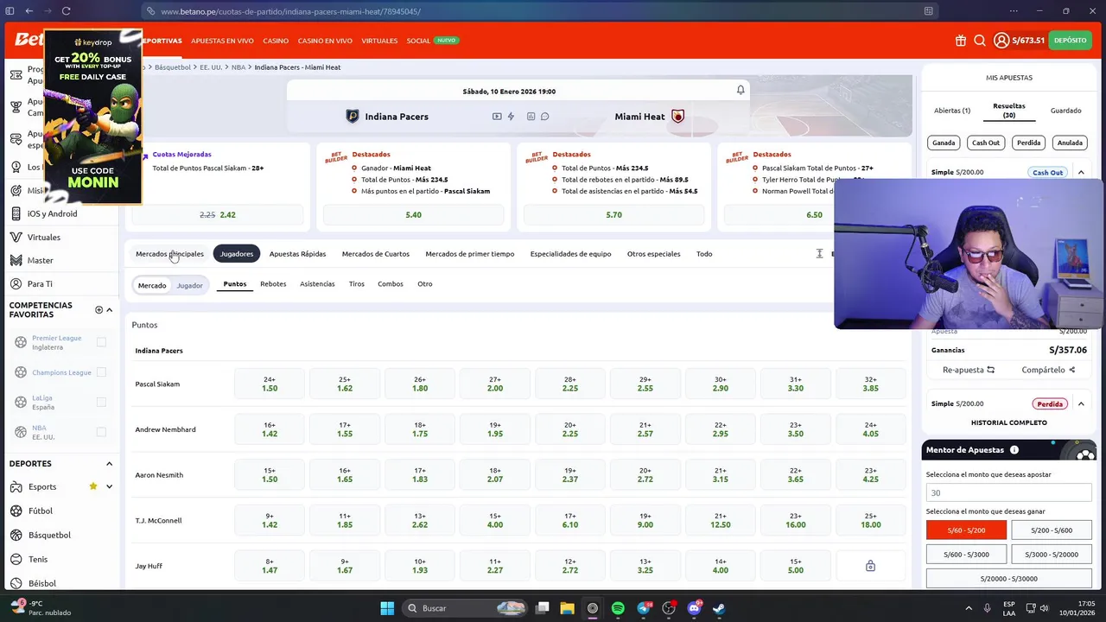Open the Indiana Pacers team logo

pyautogui.click(x=352, y=117)
